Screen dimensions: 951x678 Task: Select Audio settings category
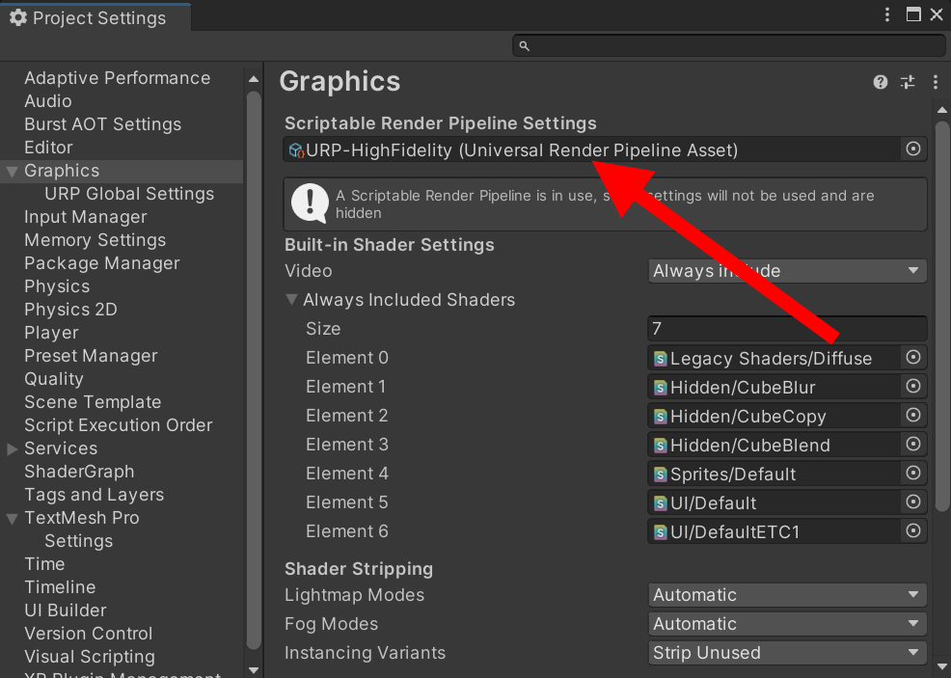pyautogui.click(x=48, y=101)
